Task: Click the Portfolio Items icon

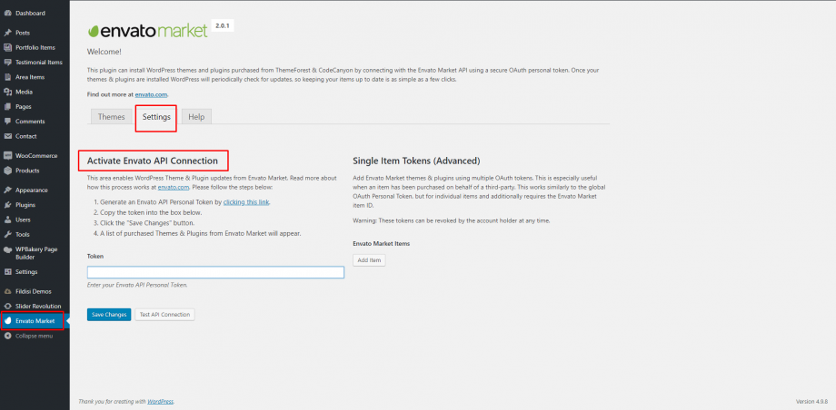Action: [8, 47]
